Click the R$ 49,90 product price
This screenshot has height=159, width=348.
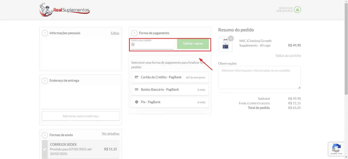294,45
